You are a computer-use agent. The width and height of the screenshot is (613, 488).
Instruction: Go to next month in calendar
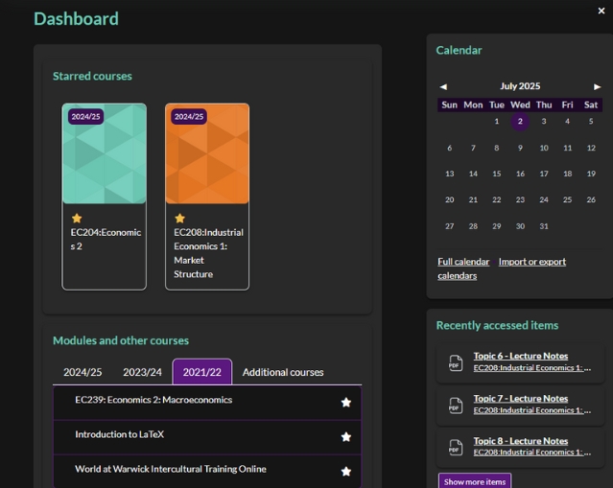597,86
